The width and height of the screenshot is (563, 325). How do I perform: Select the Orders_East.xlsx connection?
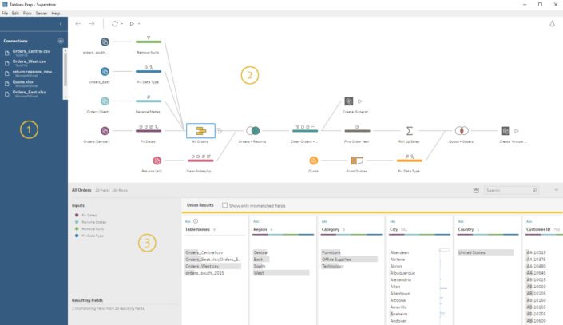click(32, 93)
